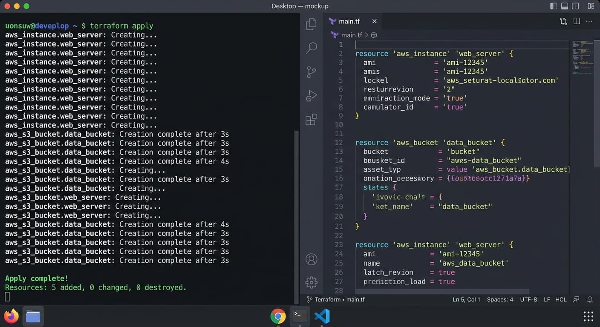Click line number 12 in the editor gutter
The width and height of the screenshot is (600, 327).
pos(339,143)
